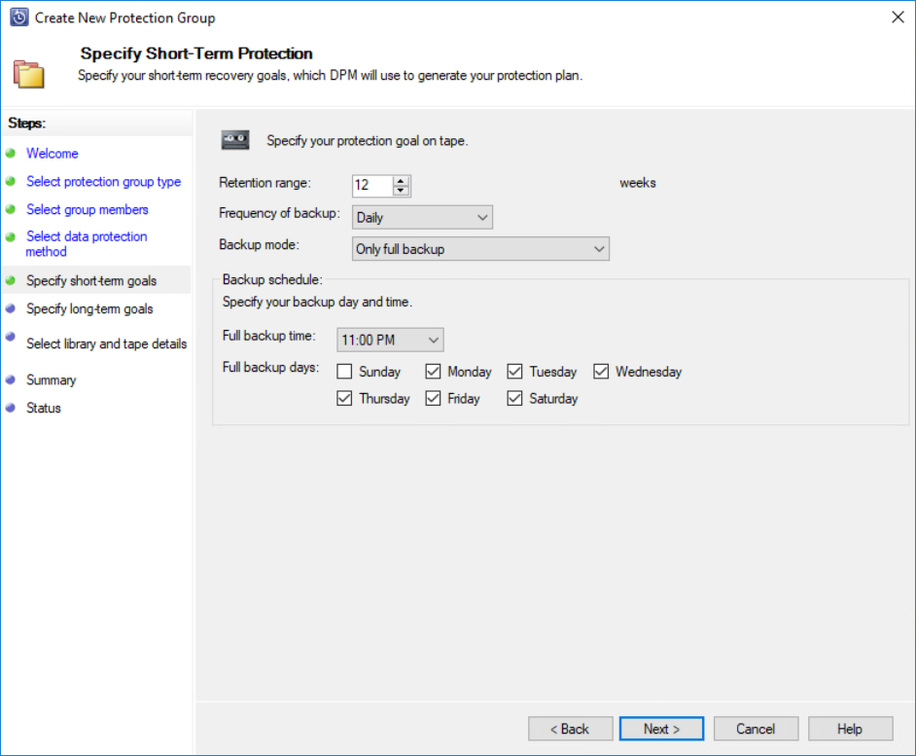Open the Frequency of backup dropdown
The image size is (916, 756).
click(x=422, y=217)
